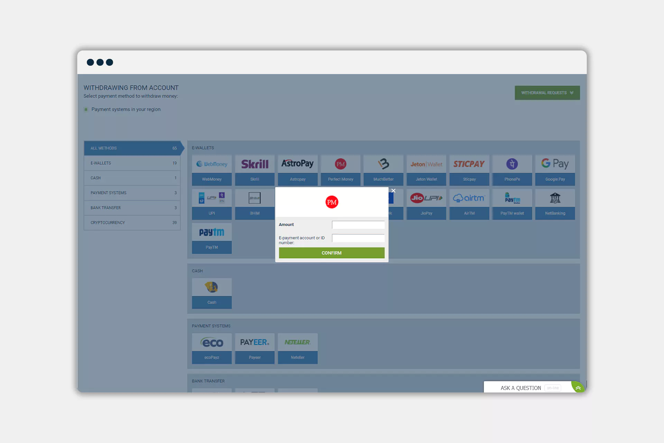Screen dimensions: 664x443
Task: Click the BANK TRANSFER section heading
Action: (x=208, y=381)
